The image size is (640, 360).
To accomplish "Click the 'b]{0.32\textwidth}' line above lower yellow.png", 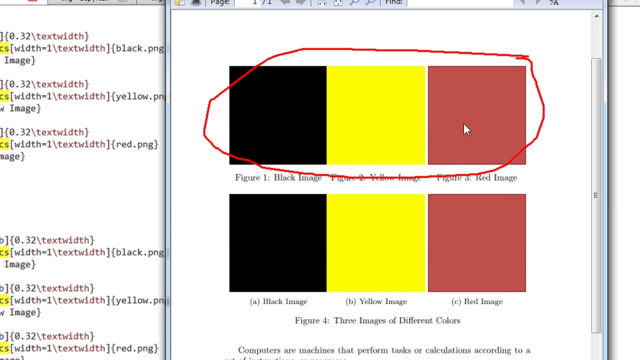I will 47,288.
